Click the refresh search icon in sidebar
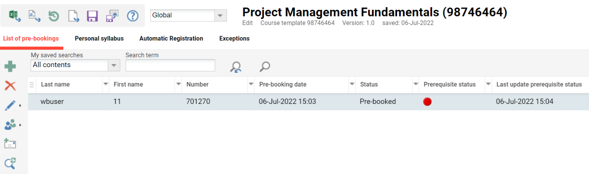Screen dimensions: 589x174 point(10,163)
